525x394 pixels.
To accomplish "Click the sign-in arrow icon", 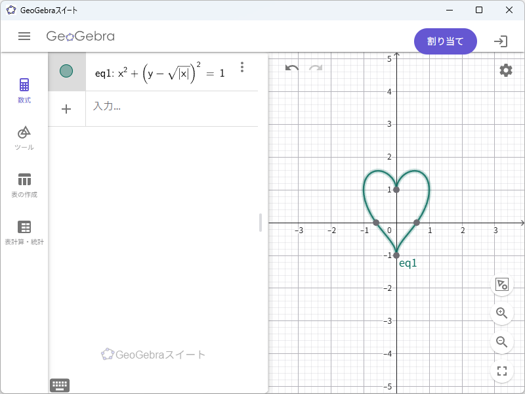I will (x=501, y=41).
